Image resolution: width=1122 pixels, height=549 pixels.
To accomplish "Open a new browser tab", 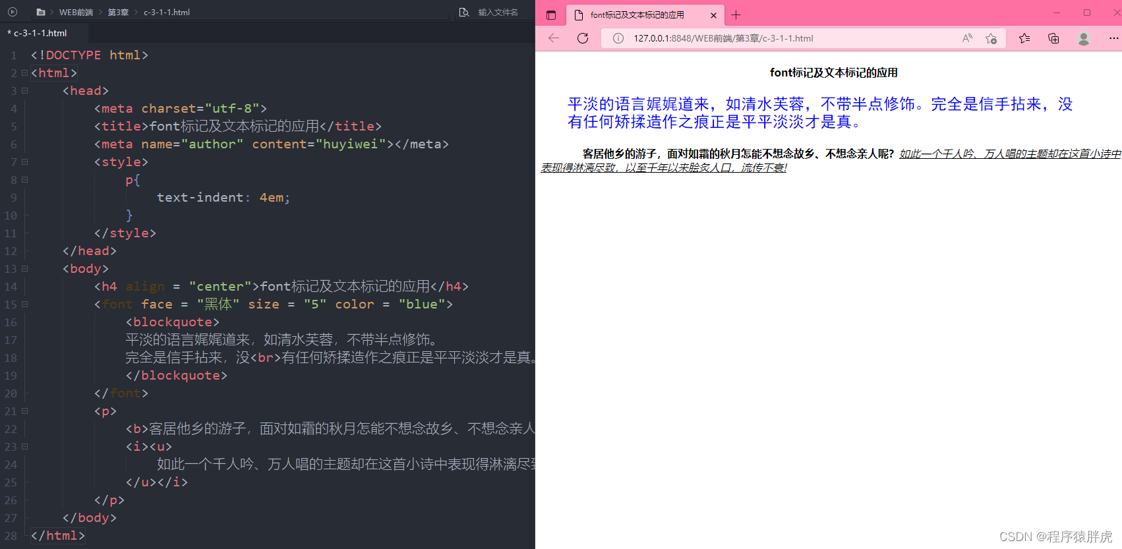I will pyautogui.click(x=736, y=14).
